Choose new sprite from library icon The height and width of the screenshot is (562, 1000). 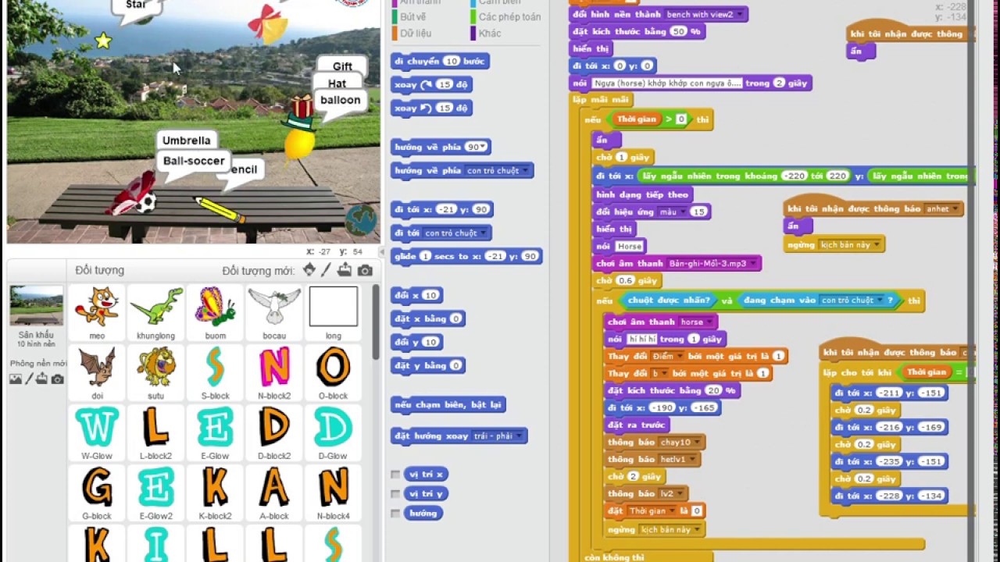(309, 270)
